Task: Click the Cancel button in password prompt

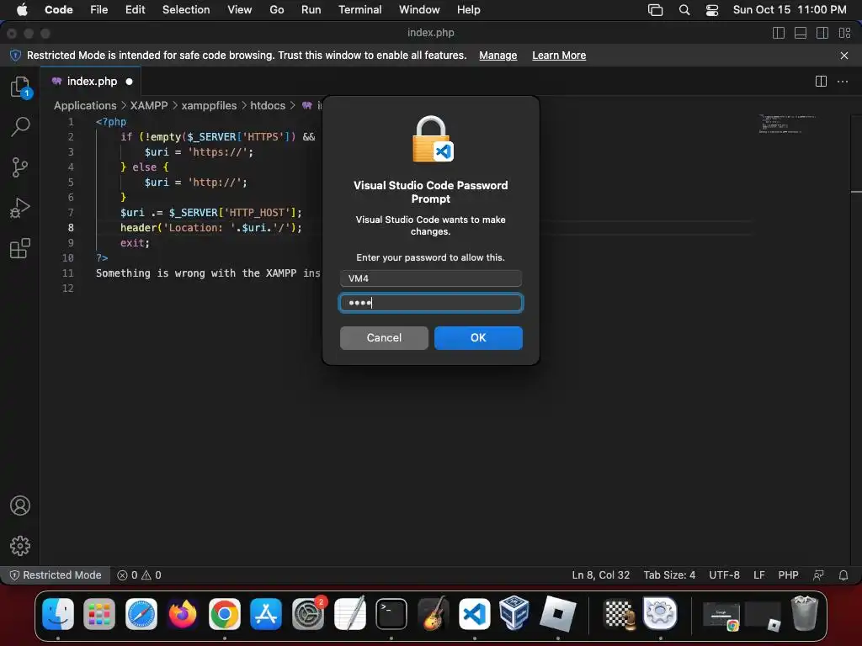Action: point(384,338)
